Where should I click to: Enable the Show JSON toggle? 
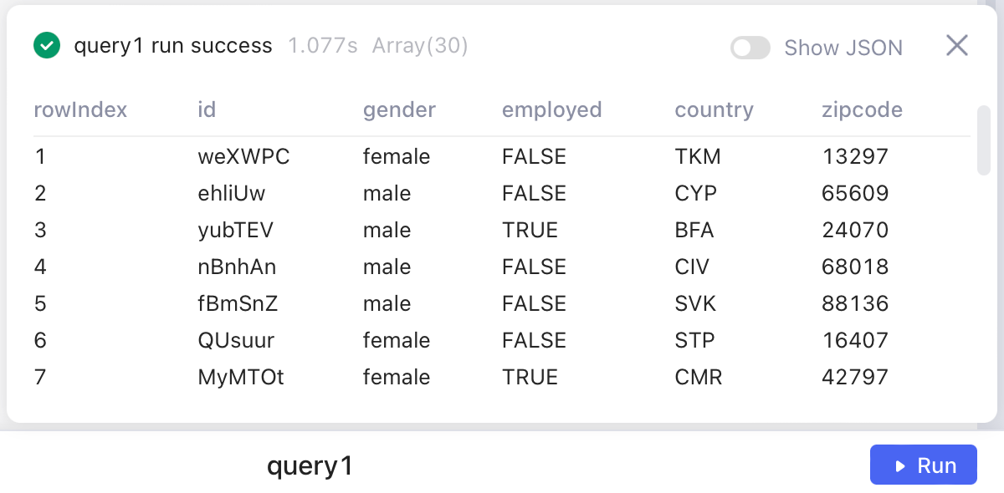point(750,48)
